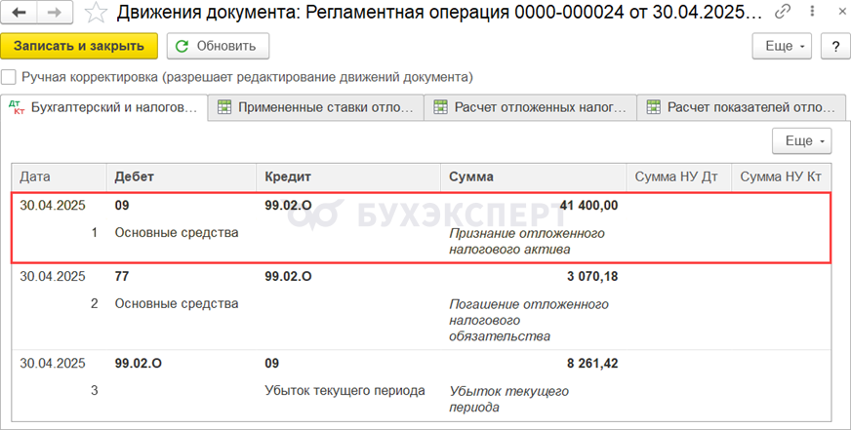This screenshot has width=851, height=430.
Task: Expand the table's Еще dropdown
Action: pos(801,140)
